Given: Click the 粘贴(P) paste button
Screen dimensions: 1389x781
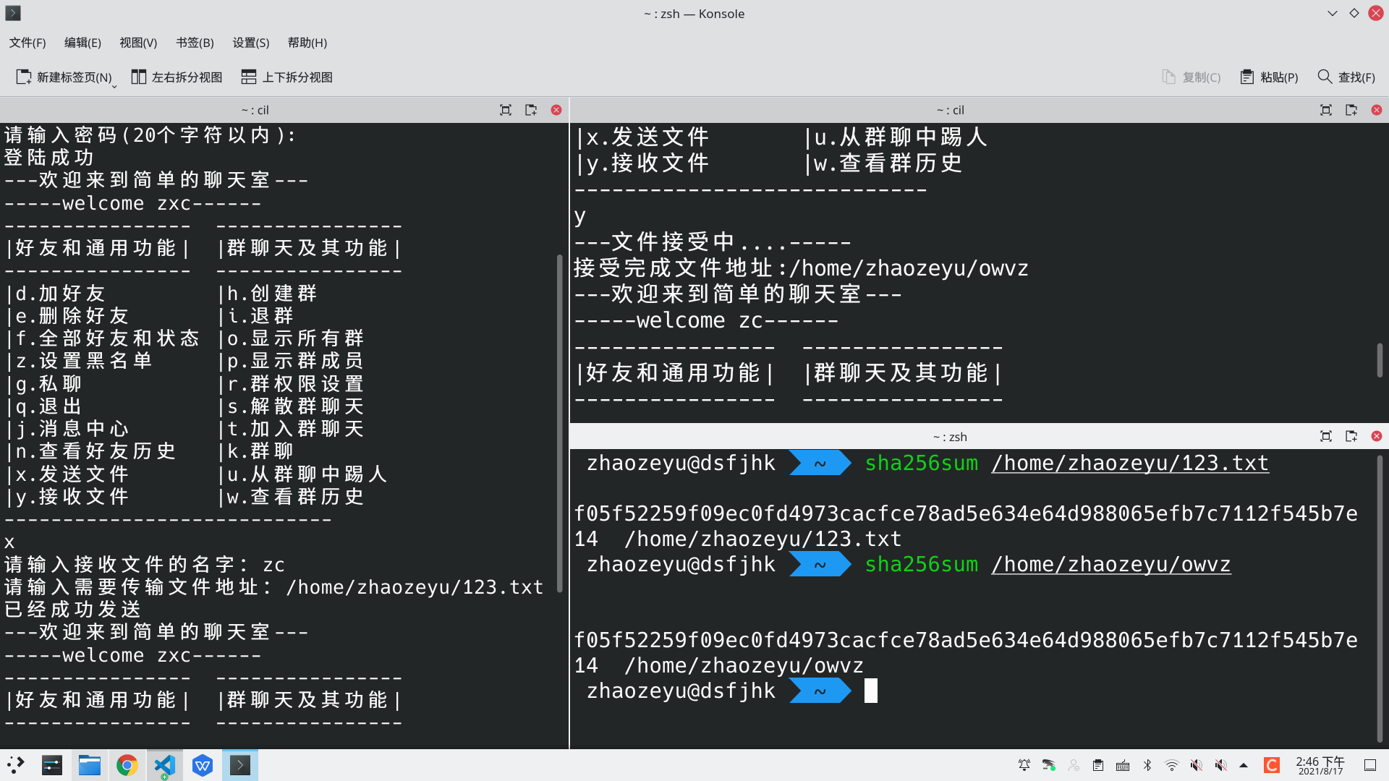Looking at the screenshot, I should (x=1269, y=77).
